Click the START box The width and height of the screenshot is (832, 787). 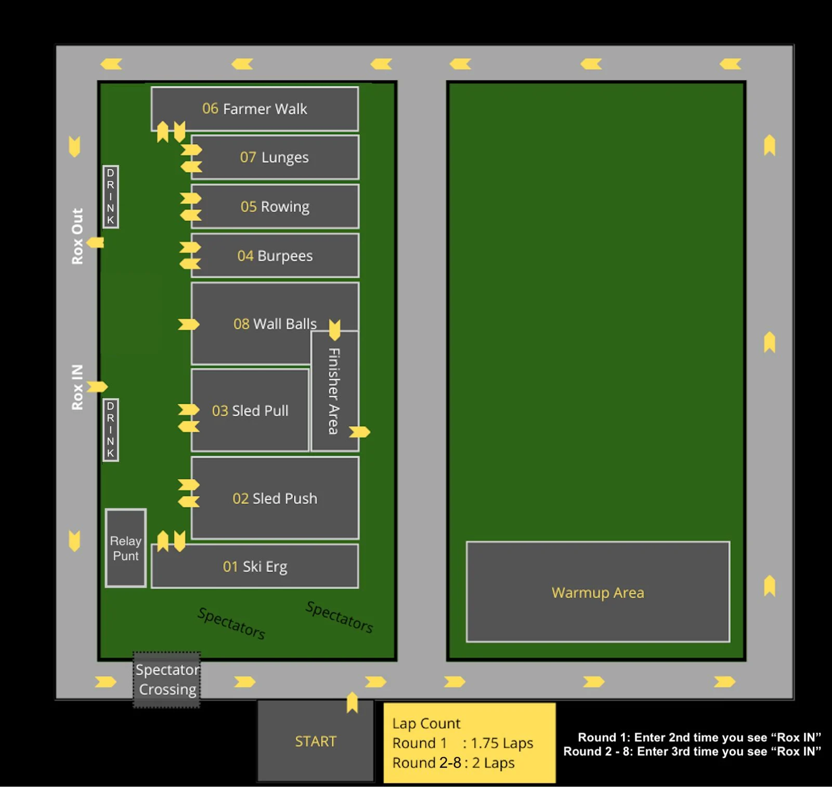click(316, 741)
